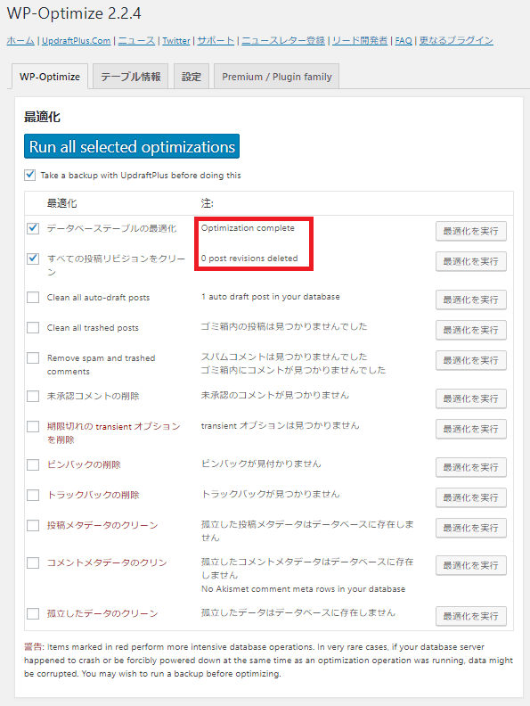The image size is (530, 706).
Task: Run 最適化を実行 for 未承認コメントの削除 row
Action: 470,398
